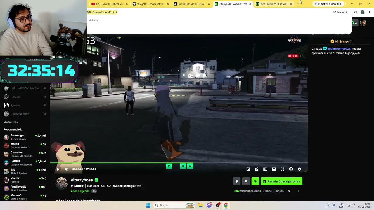The height and width of the screenshot is (210, 374).
Task: Enter fullscreen video mode
Action: (283, 169)
